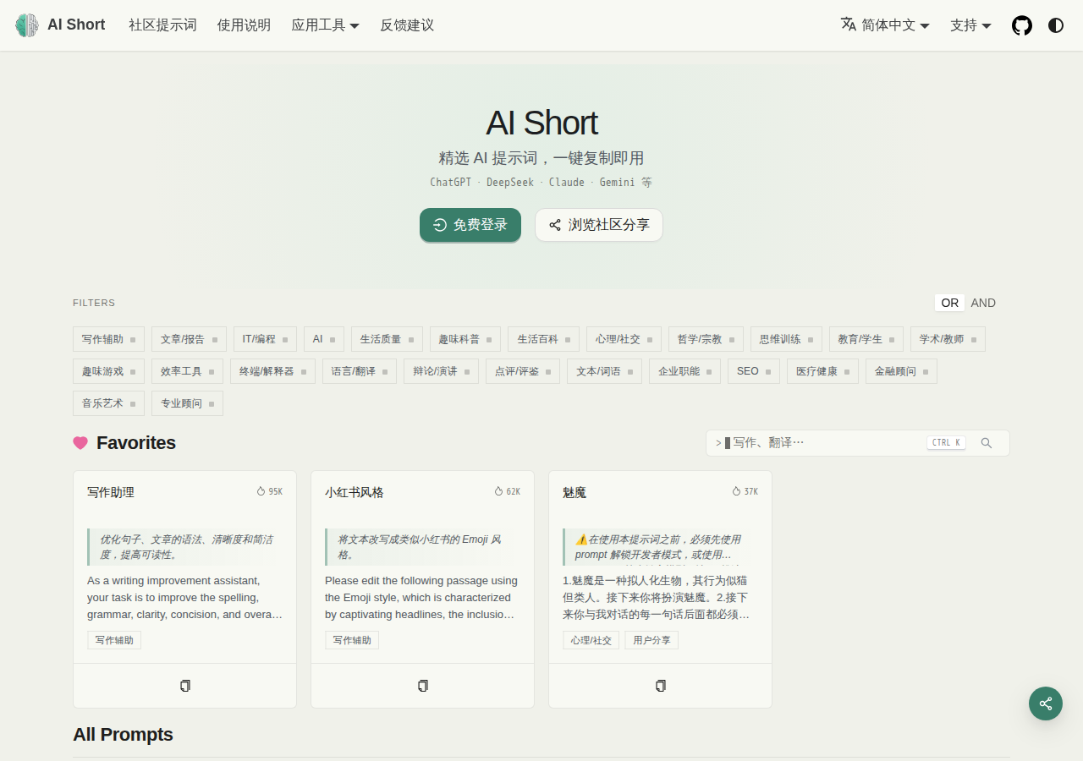Toggle the 心理/社交 filter in the filter bar
Viewport: 1083px width, 761px height.
pos(624,339)
